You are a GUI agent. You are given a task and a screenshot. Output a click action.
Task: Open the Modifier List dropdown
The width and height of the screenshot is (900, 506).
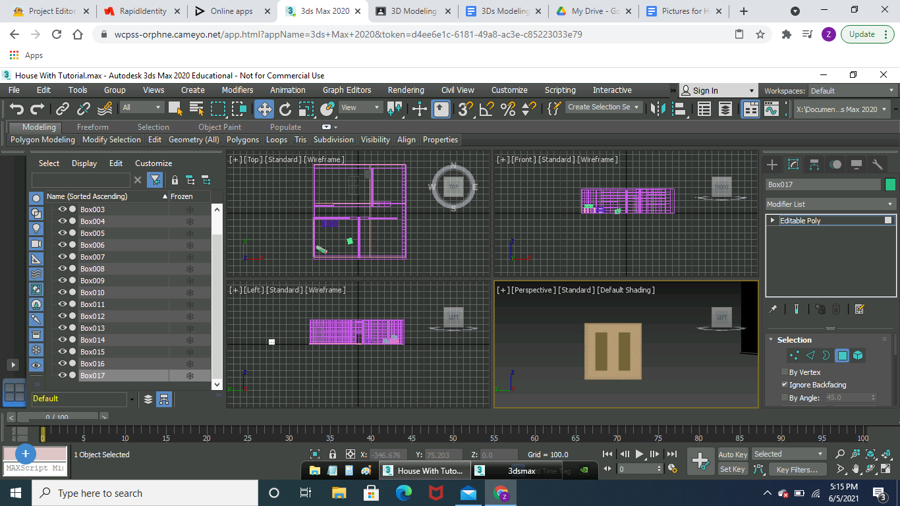(830, 204)
